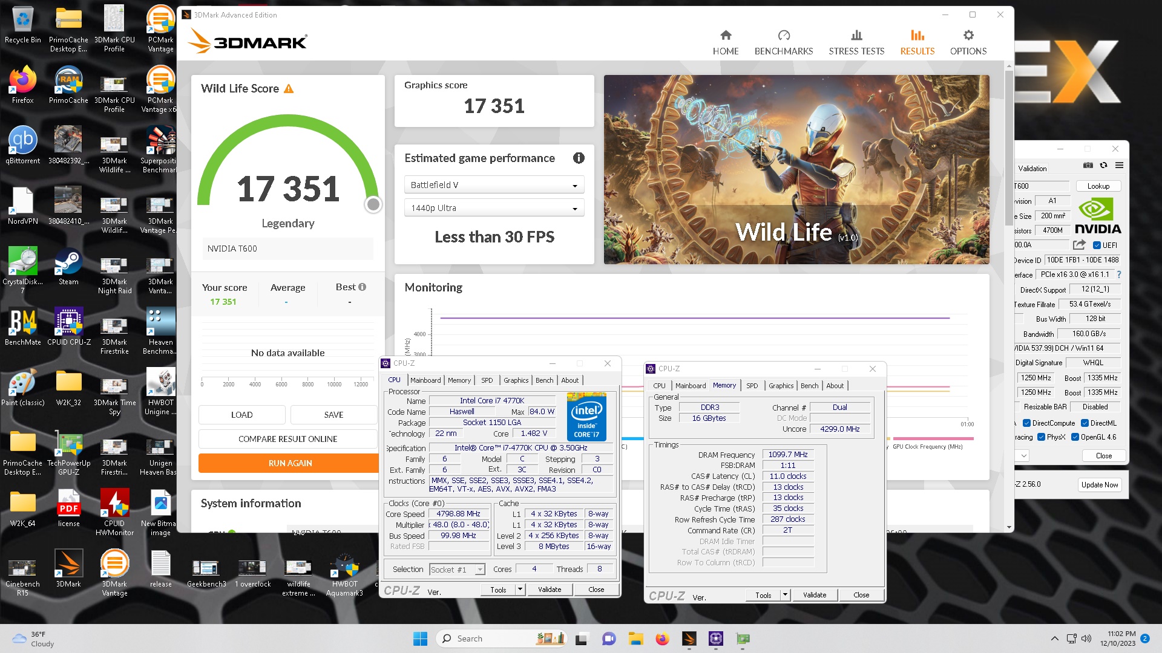The height and width of the screenshot is (653, 1162).
Task: Show estimated game performance info
Action: [579, 158]
